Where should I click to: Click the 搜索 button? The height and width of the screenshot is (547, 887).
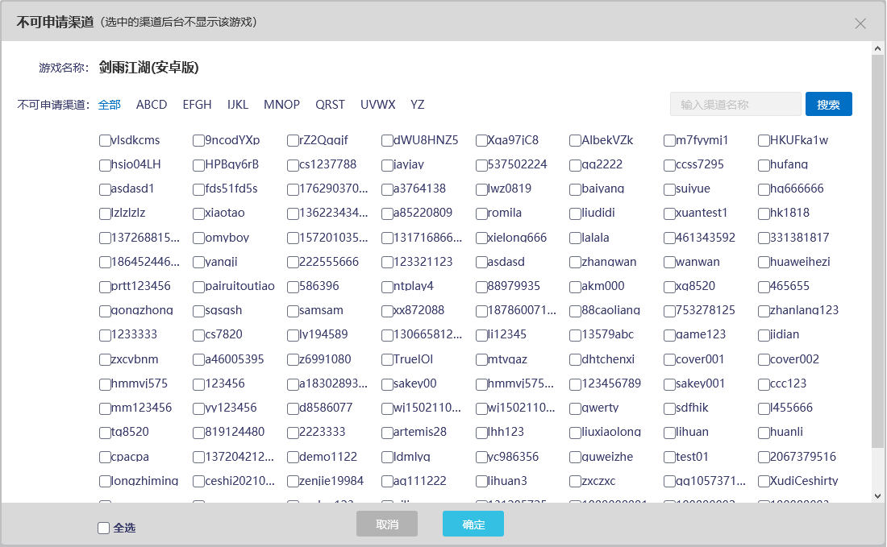(x=828, y=104)
